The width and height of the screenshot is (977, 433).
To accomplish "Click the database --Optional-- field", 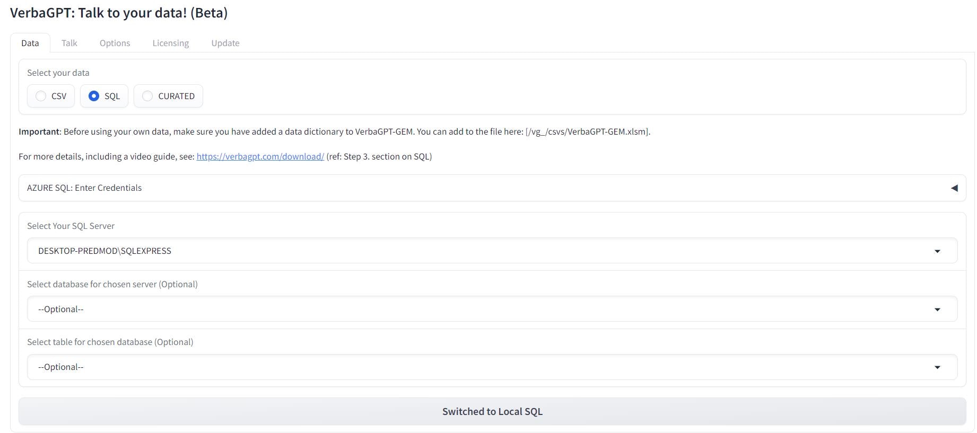I will point(492,309).
